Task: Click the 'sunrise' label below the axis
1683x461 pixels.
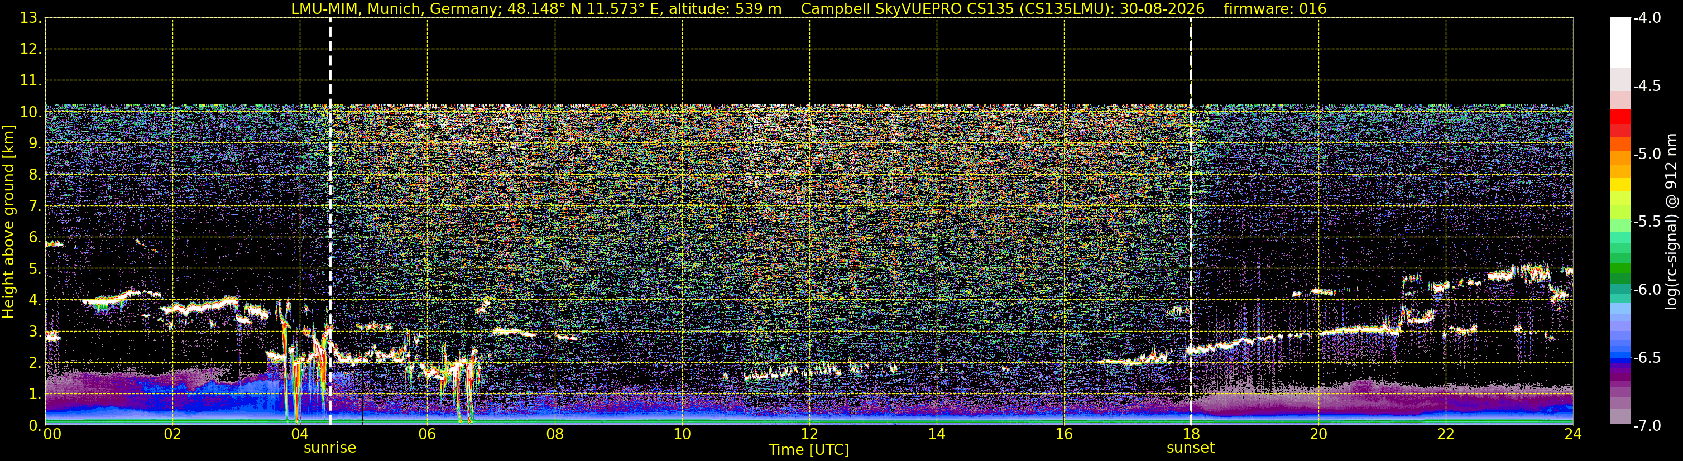Action: point(330,448)
